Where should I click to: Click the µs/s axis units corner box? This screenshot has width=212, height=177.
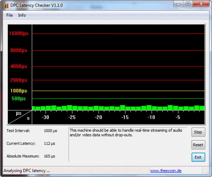(20, 117)
